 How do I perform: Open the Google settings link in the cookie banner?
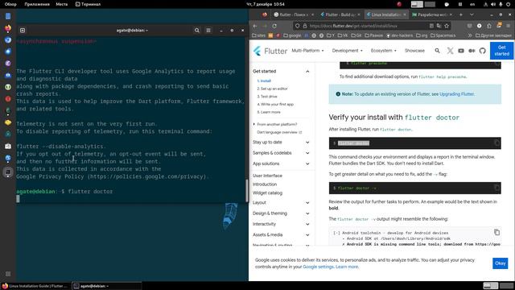tap(318, 267)
